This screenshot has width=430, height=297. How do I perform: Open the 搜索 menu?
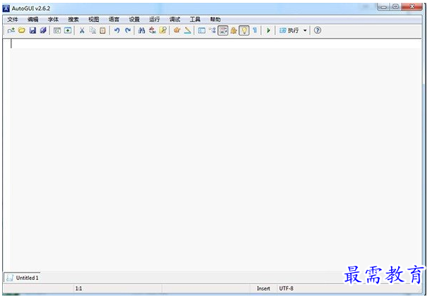[x=74, y=19]
